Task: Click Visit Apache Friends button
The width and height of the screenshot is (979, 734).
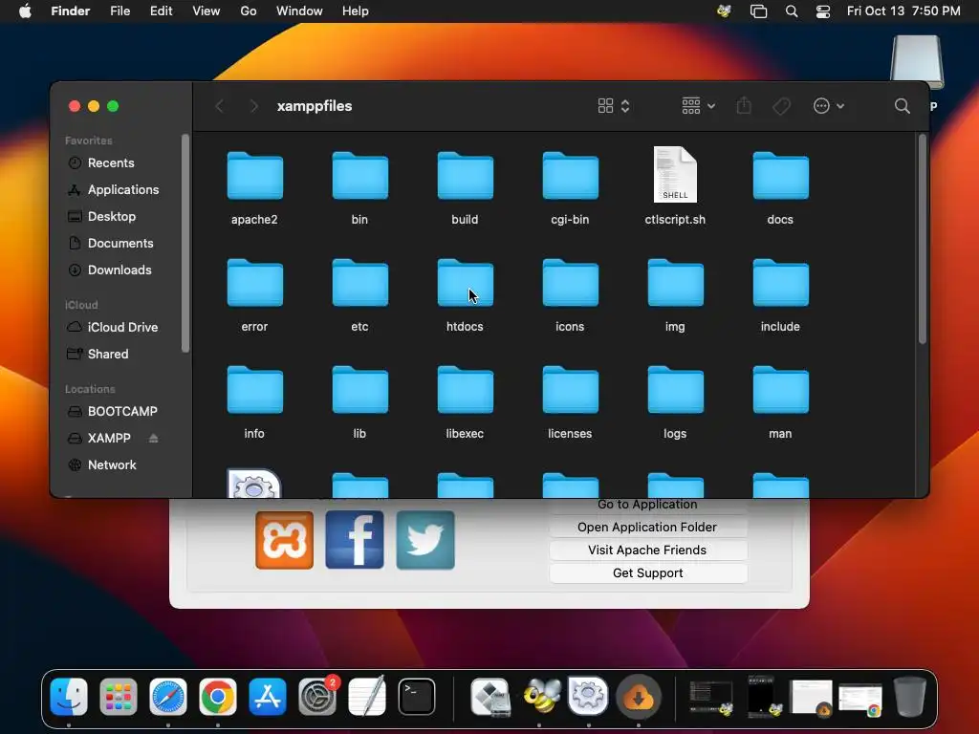Action: [x=648, y=550]
